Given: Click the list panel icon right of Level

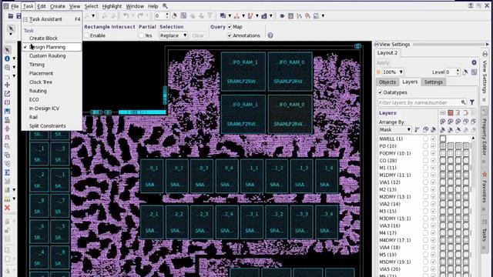Looking at the screenshot, I should point(475,72).
